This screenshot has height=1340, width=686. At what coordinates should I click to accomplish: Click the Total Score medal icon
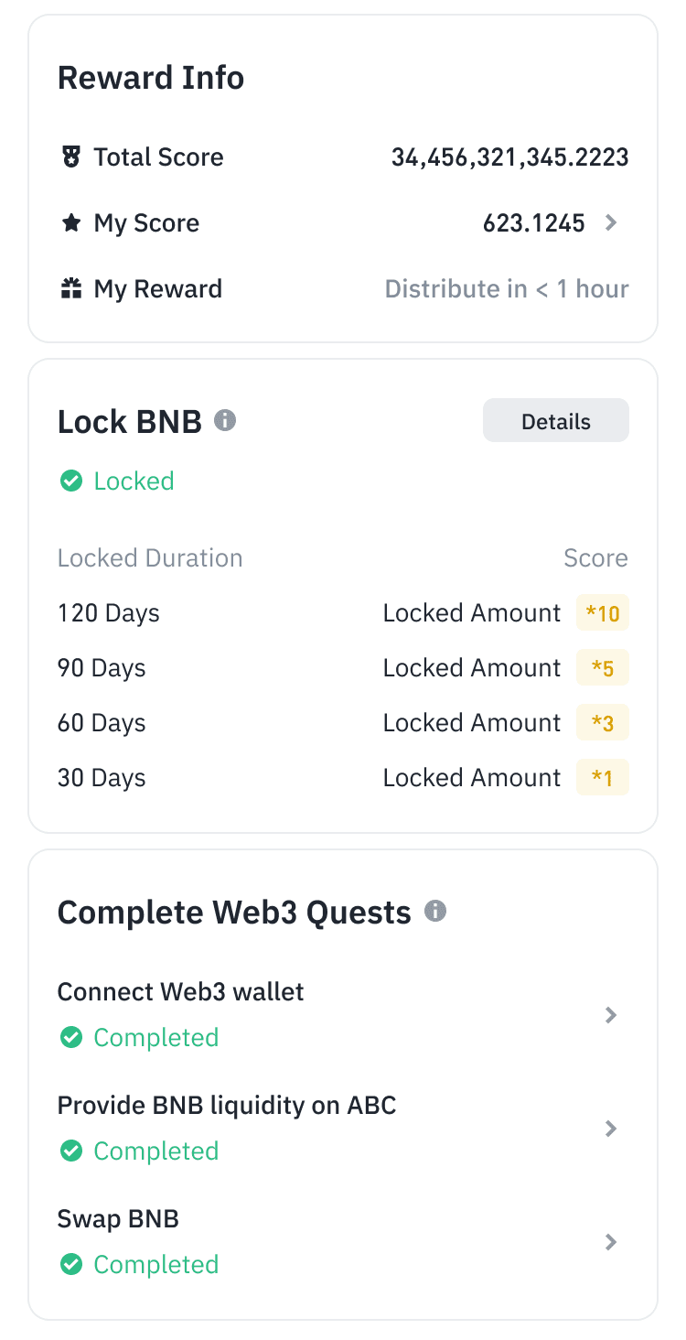tap(71, 157)
